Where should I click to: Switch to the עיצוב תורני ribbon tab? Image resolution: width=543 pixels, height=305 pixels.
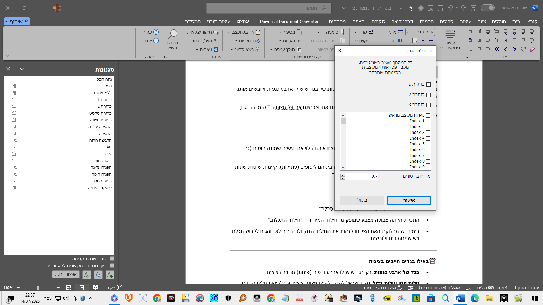click(219, 21)
